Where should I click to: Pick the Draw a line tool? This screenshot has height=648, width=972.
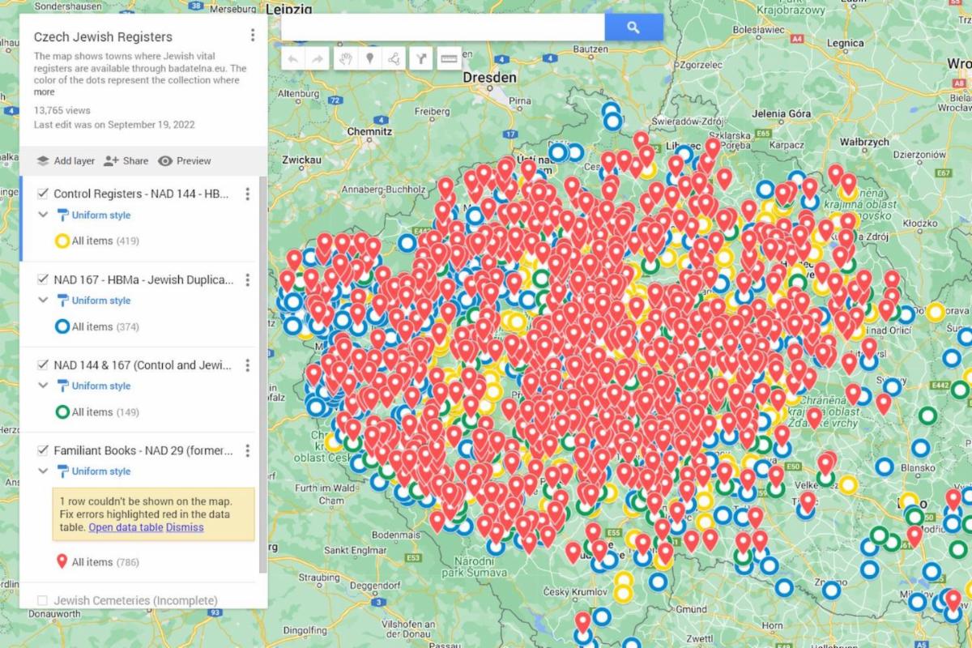tap(394, 58)
